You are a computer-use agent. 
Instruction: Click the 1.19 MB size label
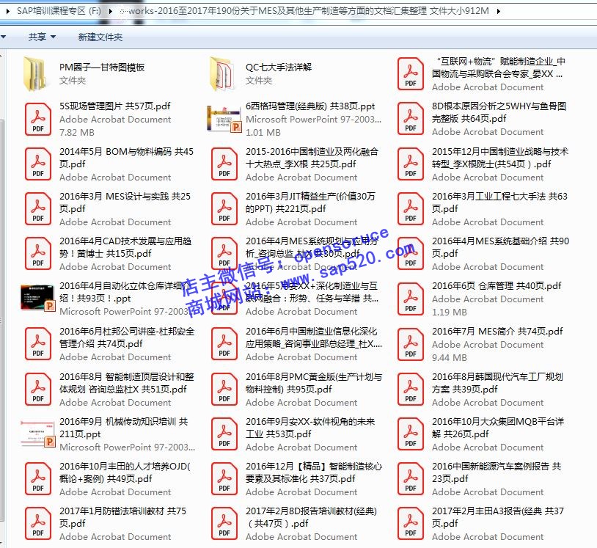pyautogui.click(x=450, y=313)
